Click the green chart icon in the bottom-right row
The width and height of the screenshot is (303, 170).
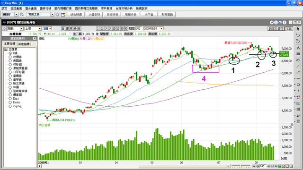pyautogui.click(x=280, y=166)
